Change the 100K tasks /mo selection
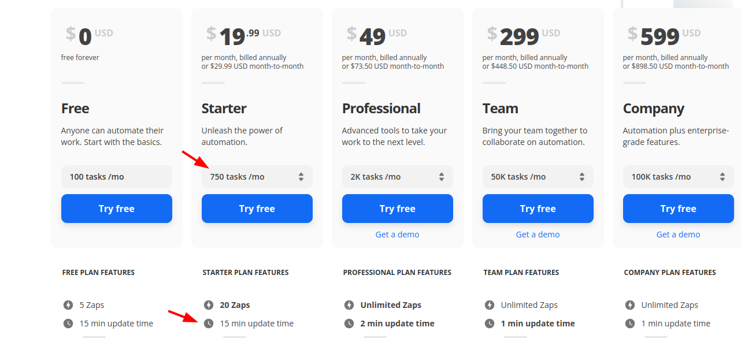The height and width of the screenshot is (342, 741). pos(679,177)
